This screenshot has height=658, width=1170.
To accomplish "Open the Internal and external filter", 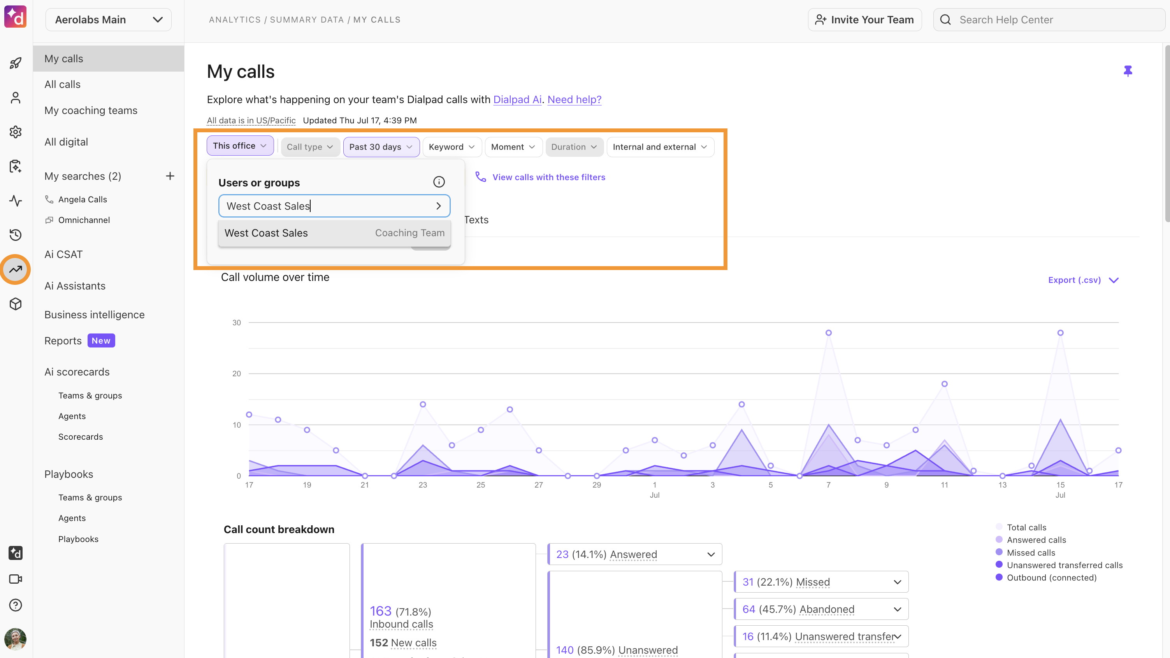I will tap(660, 147).
